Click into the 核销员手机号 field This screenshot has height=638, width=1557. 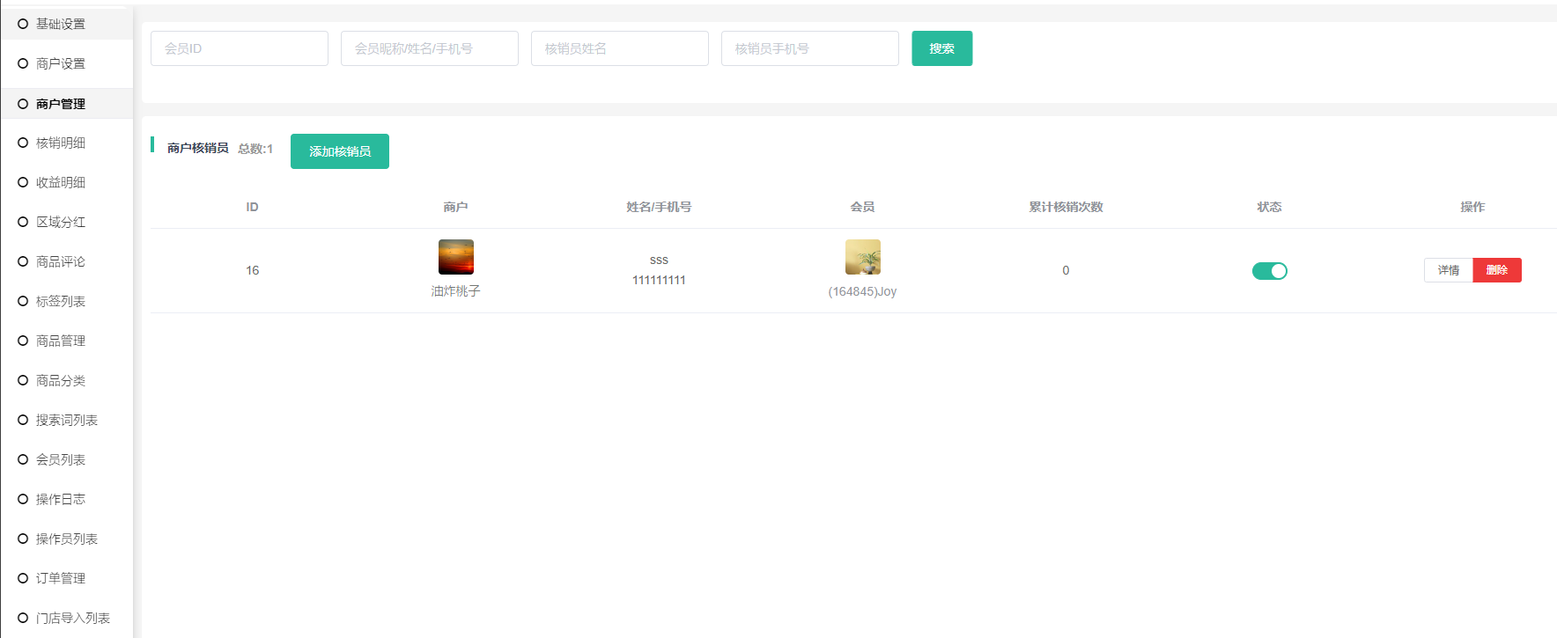tap(810, 48)
